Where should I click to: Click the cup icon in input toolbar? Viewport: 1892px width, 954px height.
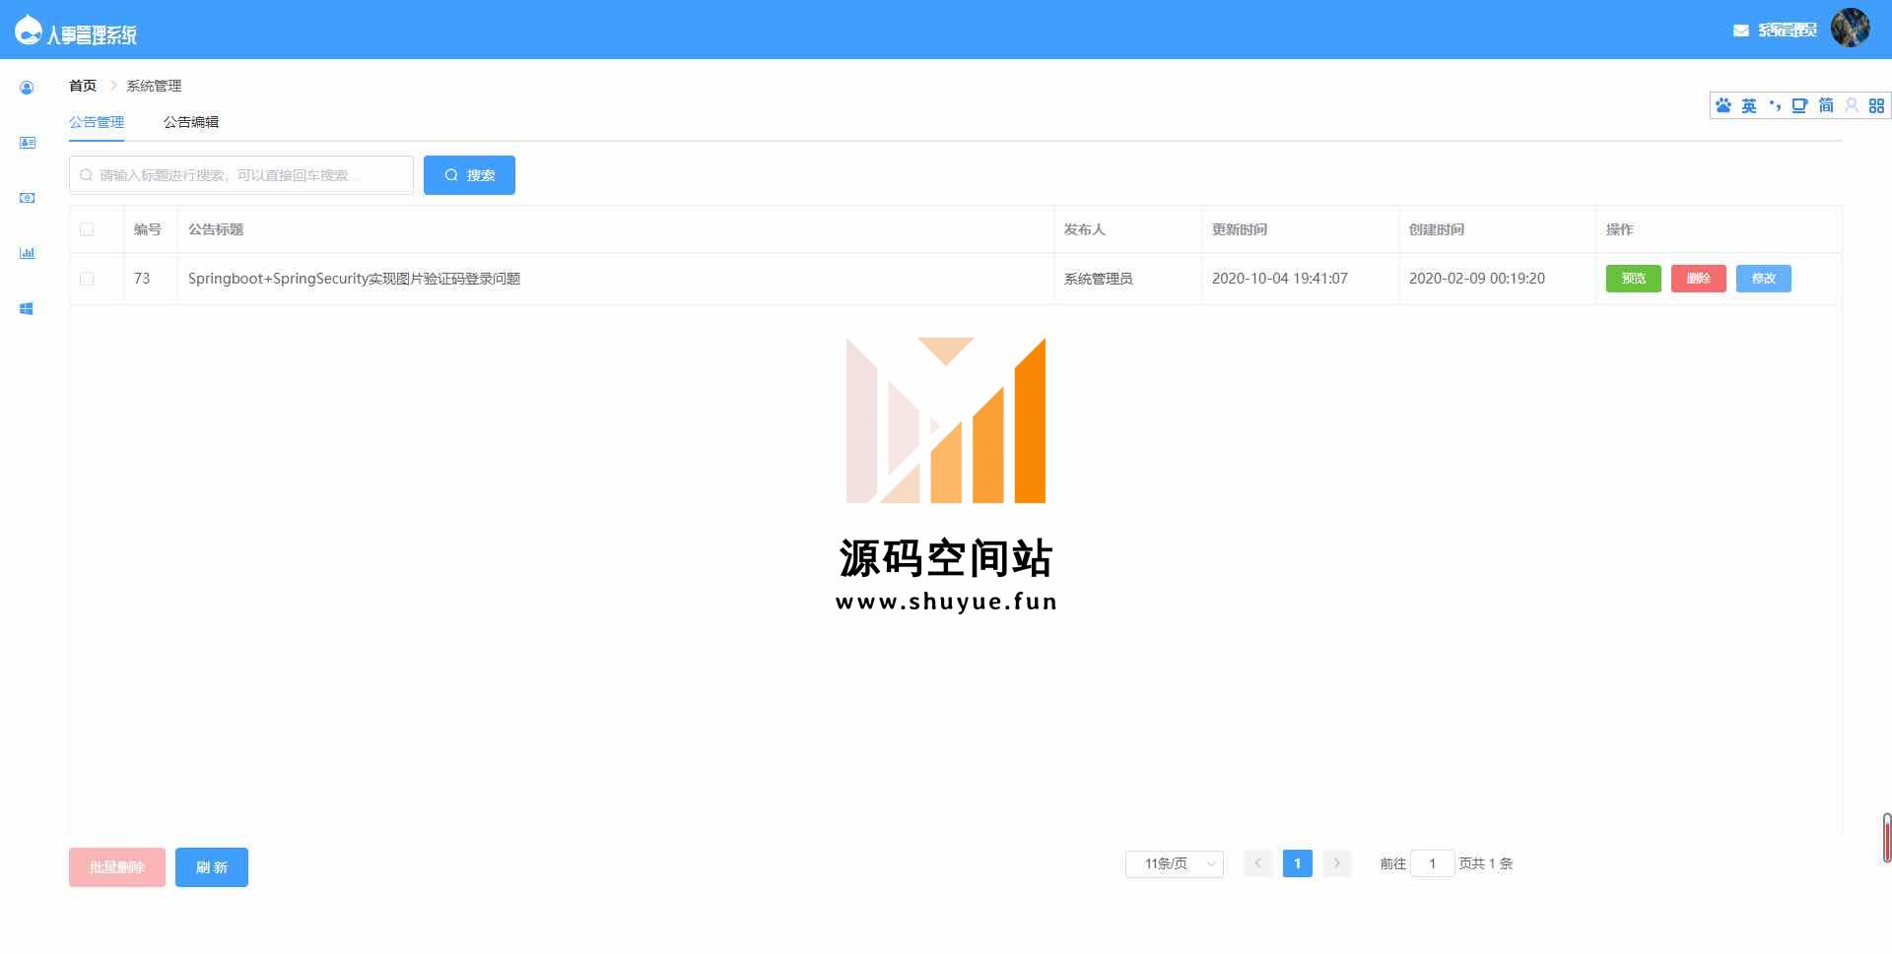coord(1799,105)
